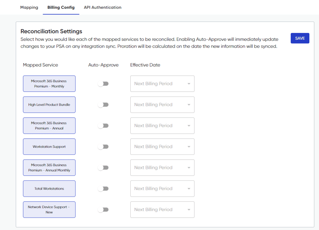Screen dimensions: 319x230
Task: Toggle Auto-Approve for Premium Annual Monthly service
Action: 103,167
